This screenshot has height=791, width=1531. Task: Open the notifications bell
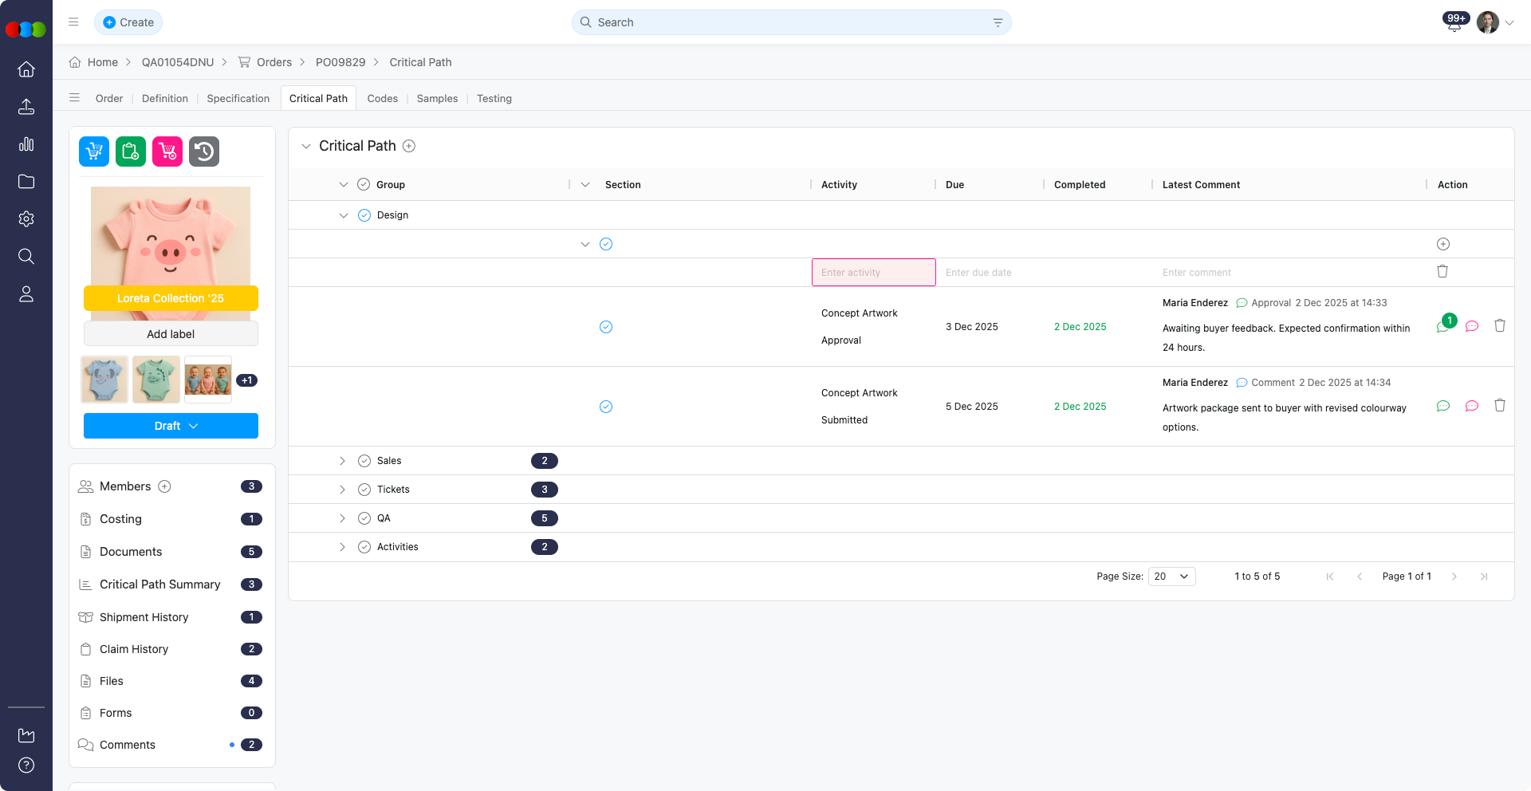point(1454,24)
